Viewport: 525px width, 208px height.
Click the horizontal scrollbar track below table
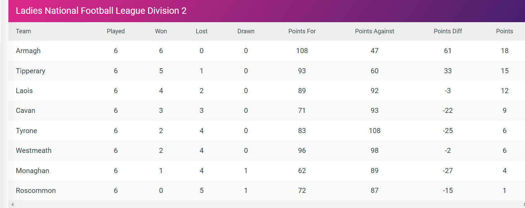(x=267, y=204)
